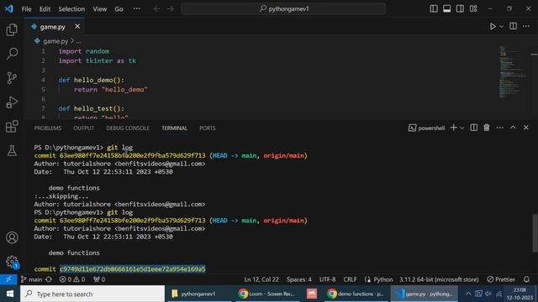Open the Source Control view

click(x=12, y=78)
